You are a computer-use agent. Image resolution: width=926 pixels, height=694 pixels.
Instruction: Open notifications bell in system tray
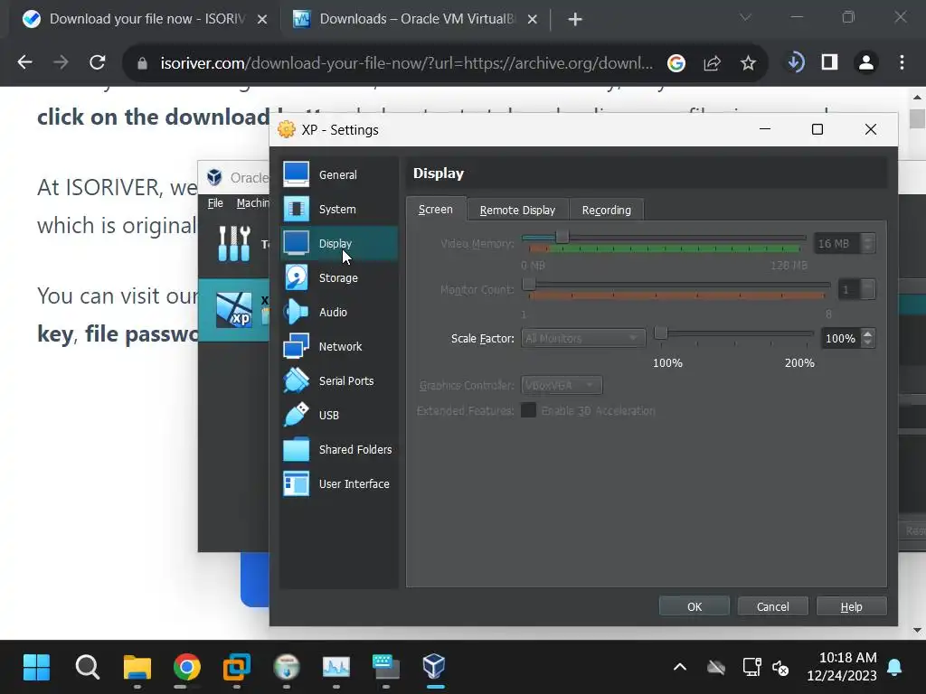(894, 667)
